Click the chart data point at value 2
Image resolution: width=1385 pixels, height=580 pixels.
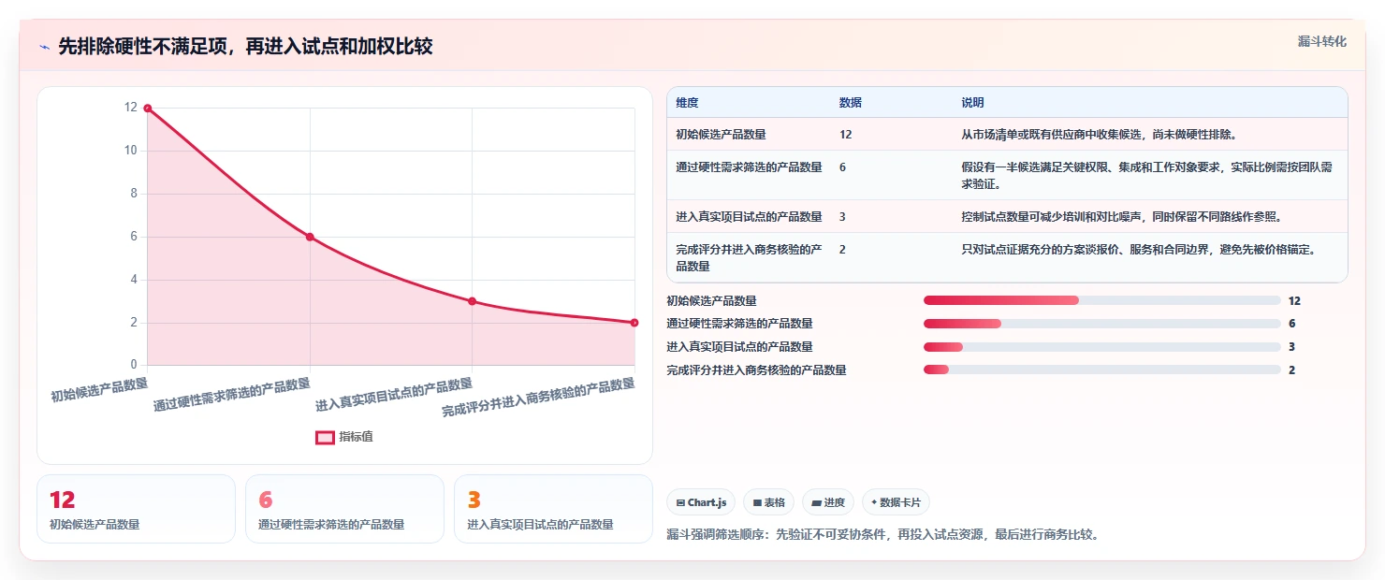(634, 323)
